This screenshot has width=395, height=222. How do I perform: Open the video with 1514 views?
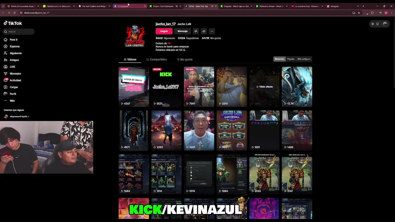(x=166, y=174)
